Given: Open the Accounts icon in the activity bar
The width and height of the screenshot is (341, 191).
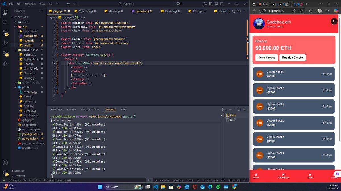Looking at the screenshot, I should pos(5,163).
